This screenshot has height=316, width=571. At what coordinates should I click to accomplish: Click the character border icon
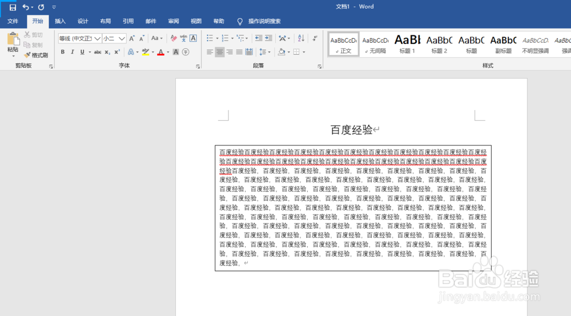194,38
